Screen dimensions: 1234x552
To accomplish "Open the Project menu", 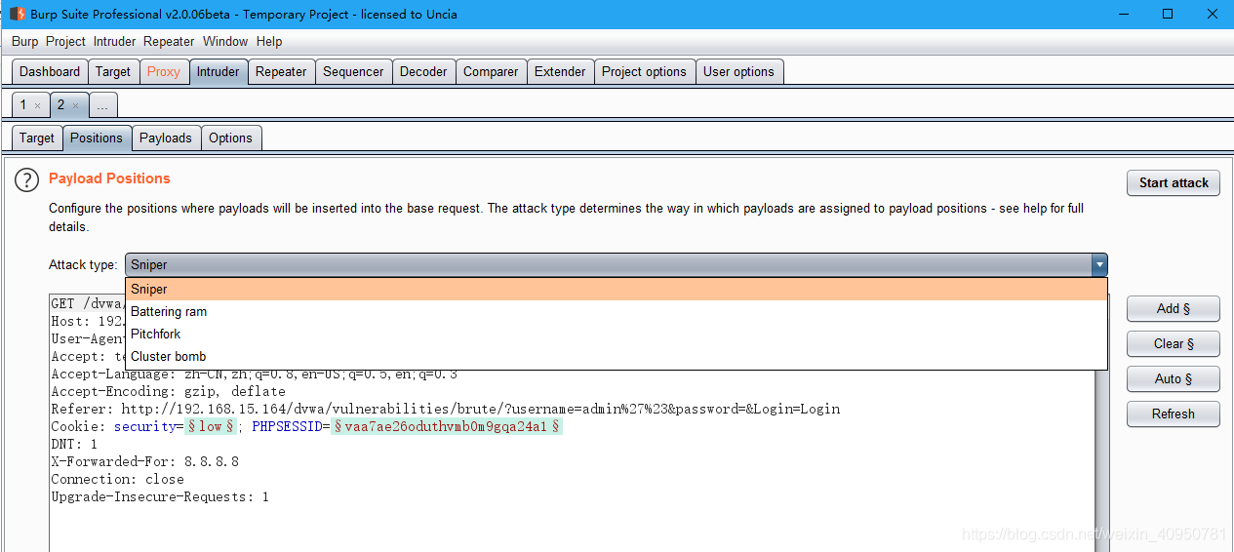I will click(66, 41).
